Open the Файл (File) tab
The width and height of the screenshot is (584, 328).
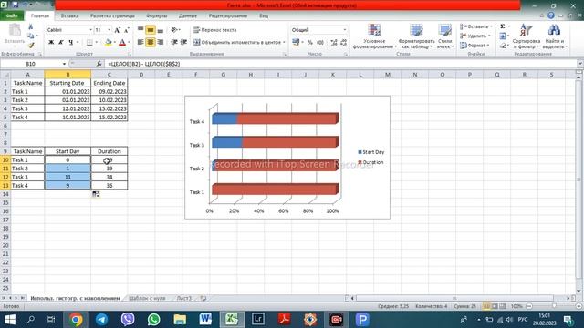coord(12,15)
